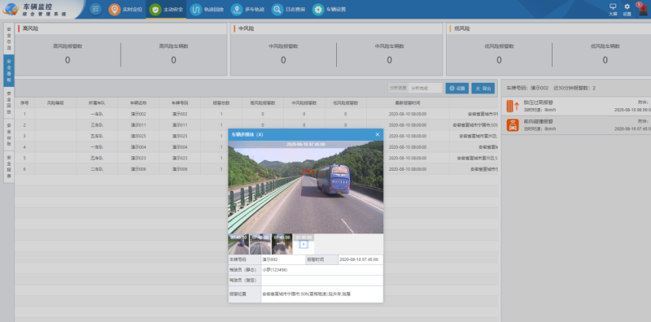This screenshot has width=651, height=322.
Task: Switch to 安全报表 side tab
Action: (x=9, y=167)
